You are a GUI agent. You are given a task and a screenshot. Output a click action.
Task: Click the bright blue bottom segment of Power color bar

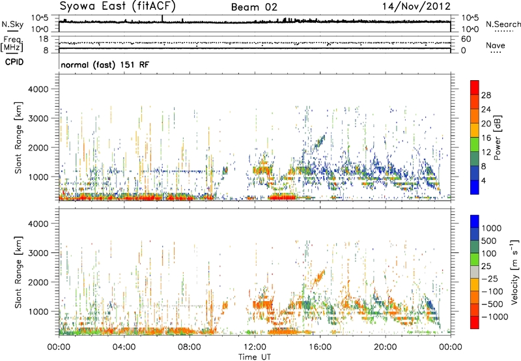point(475,187)
